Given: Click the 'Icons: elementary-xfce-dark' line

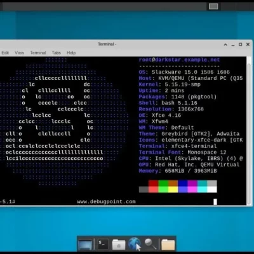Looking at the screenshot, I should (190, 140).
